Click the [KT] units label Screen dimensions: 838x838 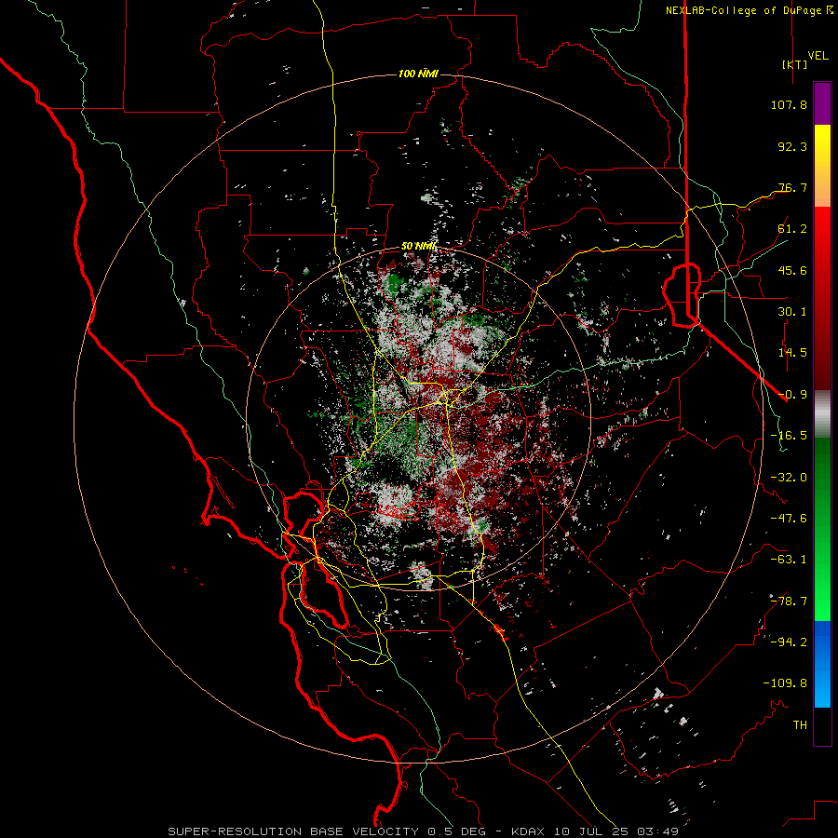click(x=794, y=64)
